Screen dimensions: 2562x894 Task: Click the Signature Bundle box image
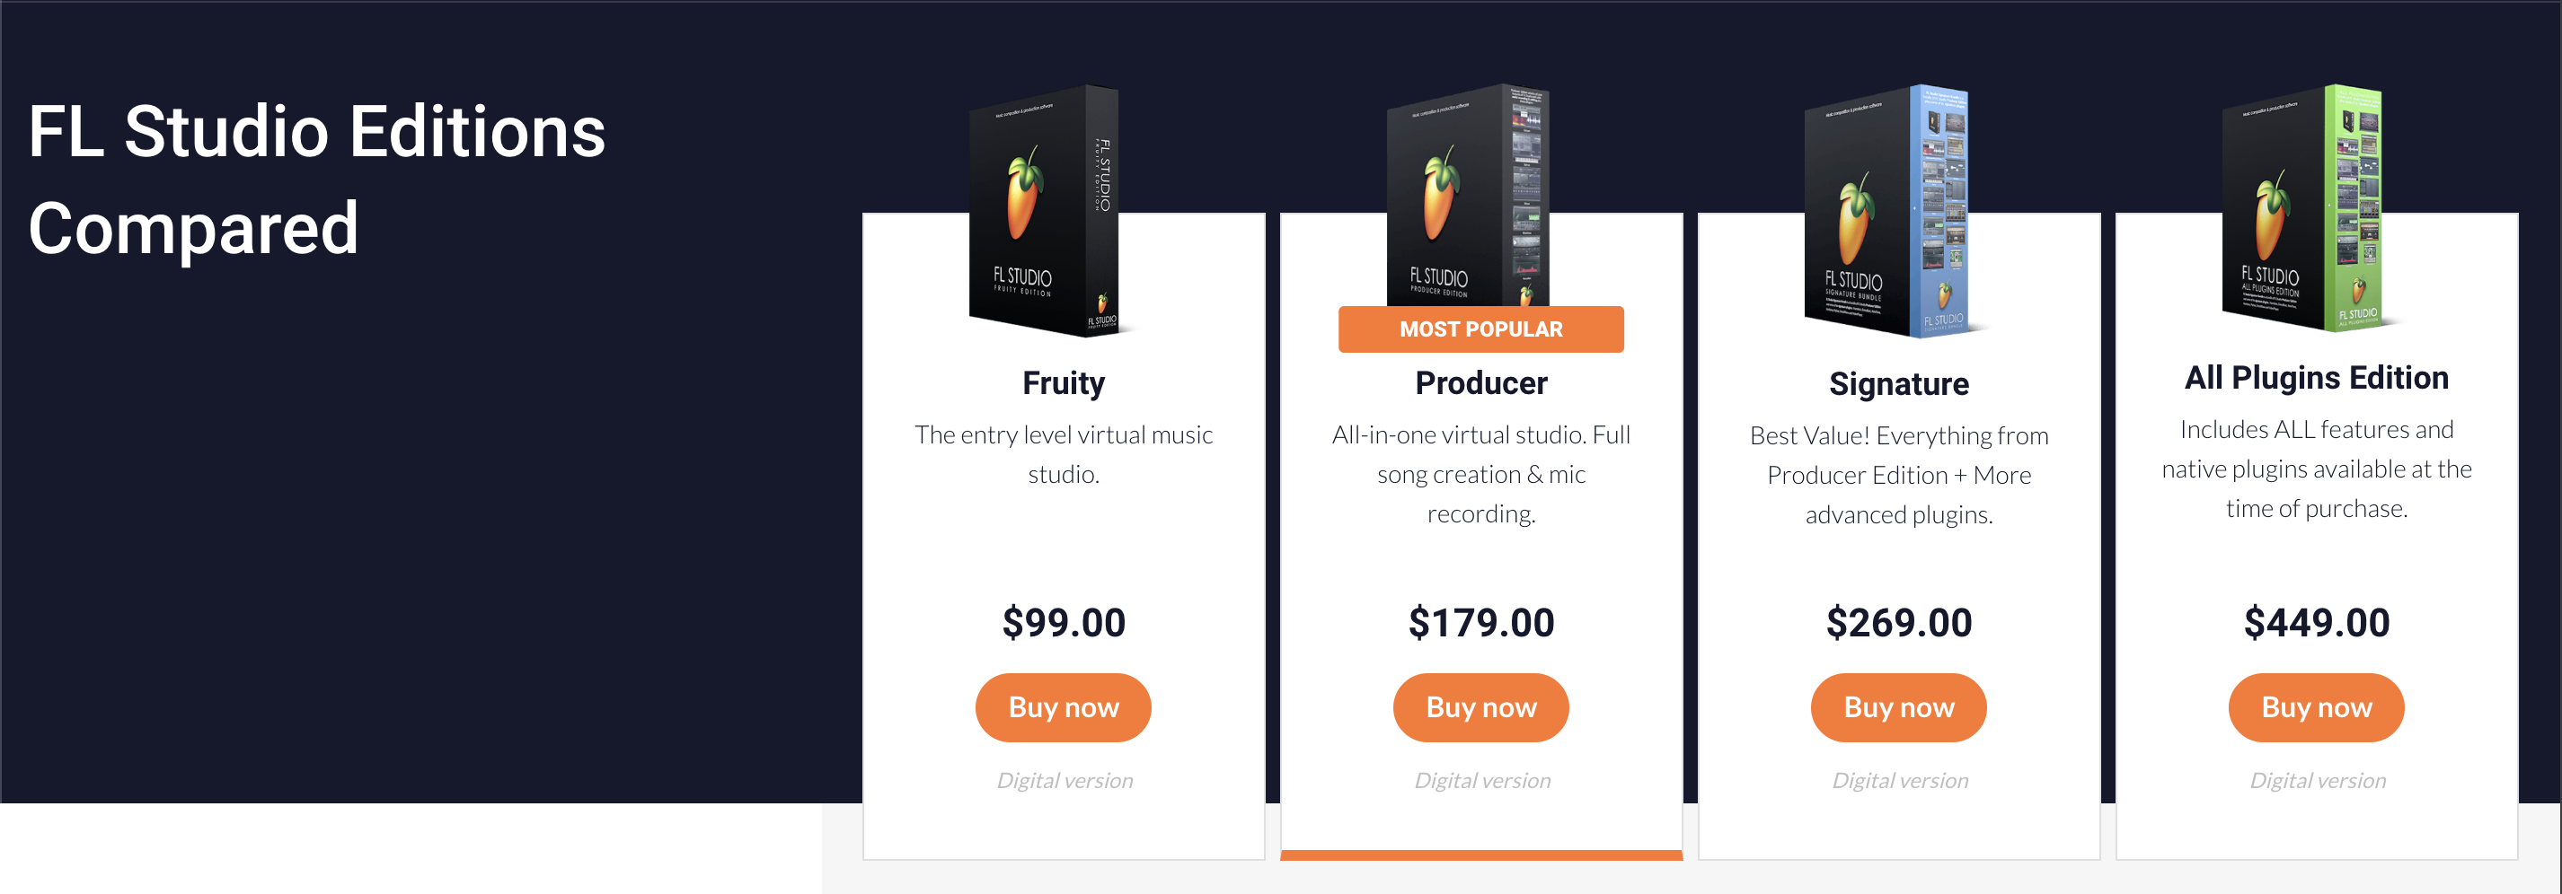coord(1886,211)
